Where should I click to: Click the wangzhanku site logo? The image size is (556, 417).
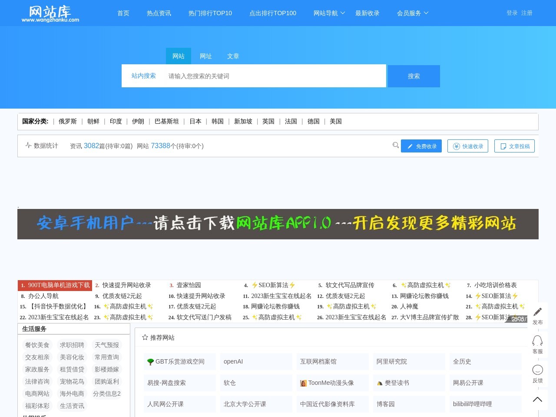coord(50,13)
